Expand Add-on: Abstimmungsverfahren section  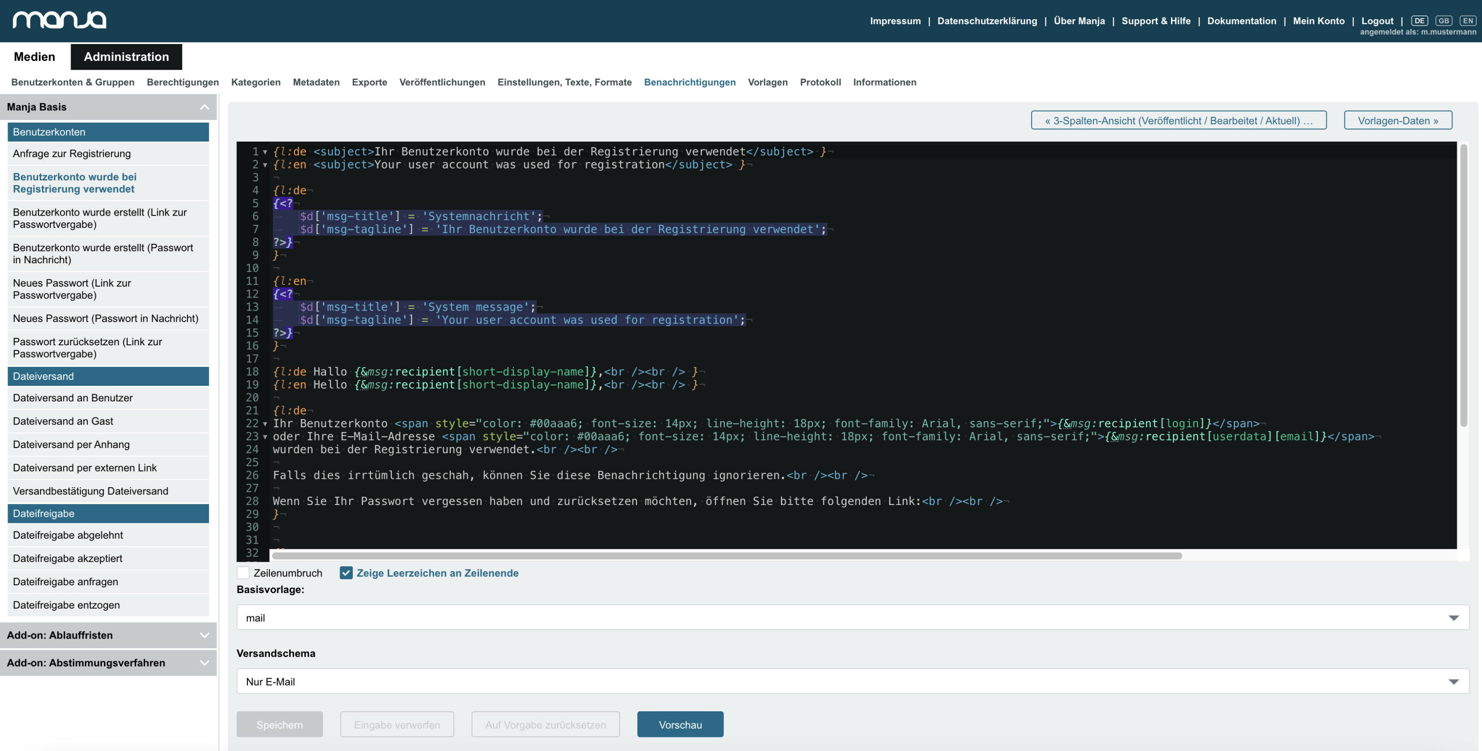204,662
